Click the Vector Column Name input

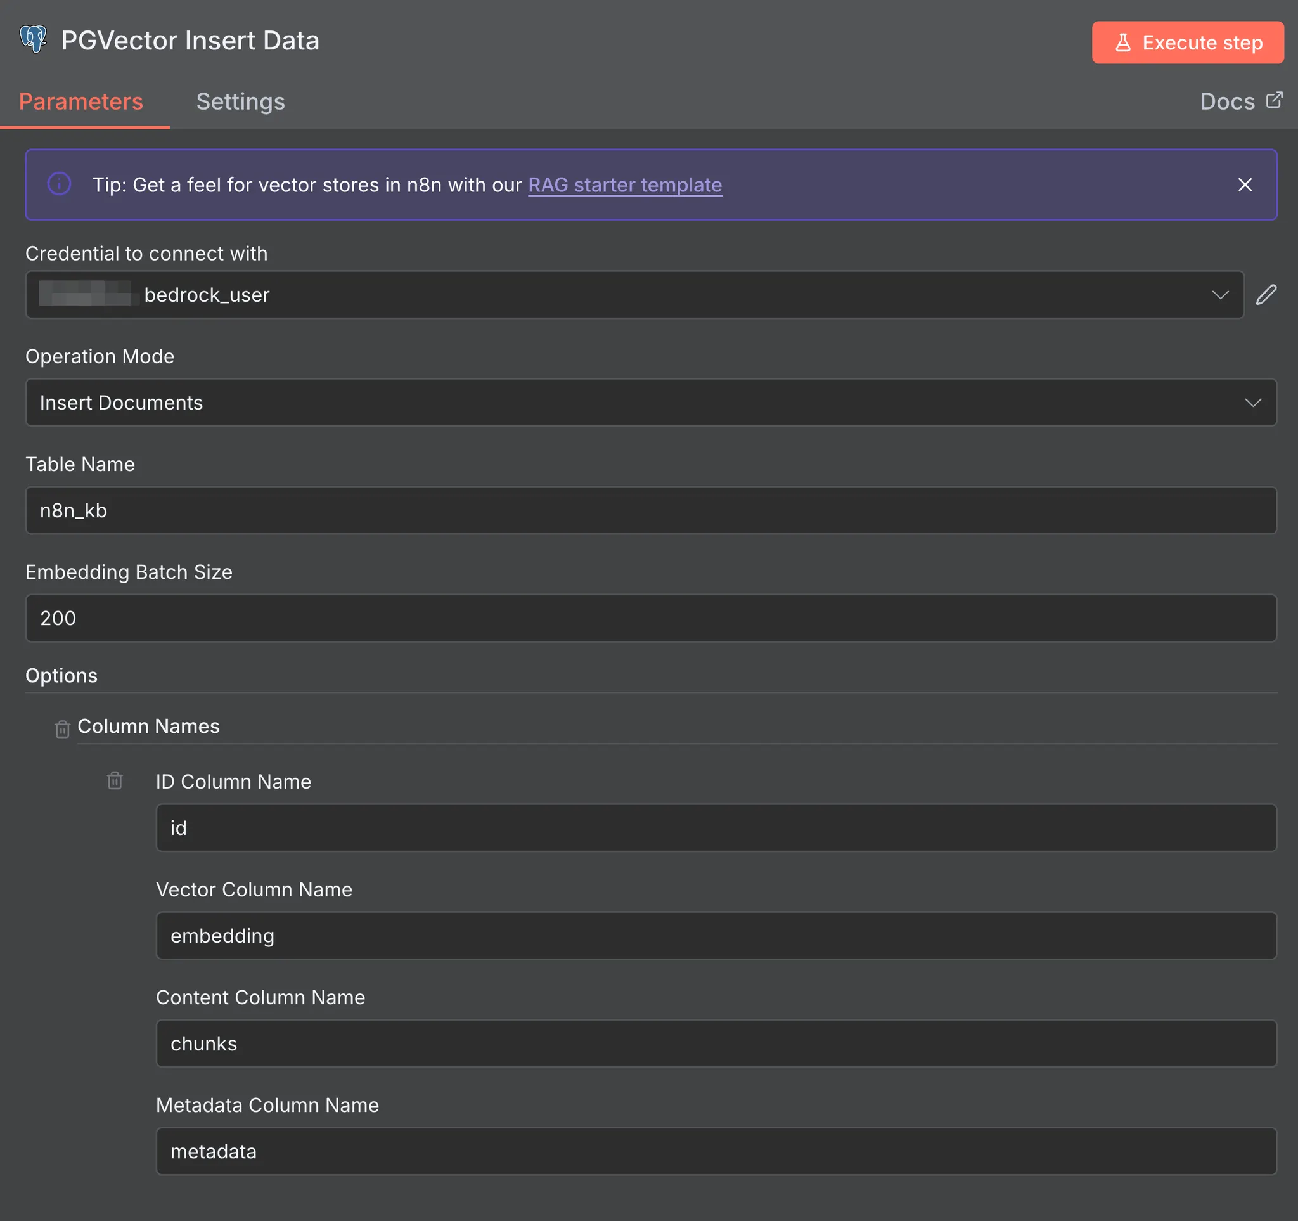point(716,936)
